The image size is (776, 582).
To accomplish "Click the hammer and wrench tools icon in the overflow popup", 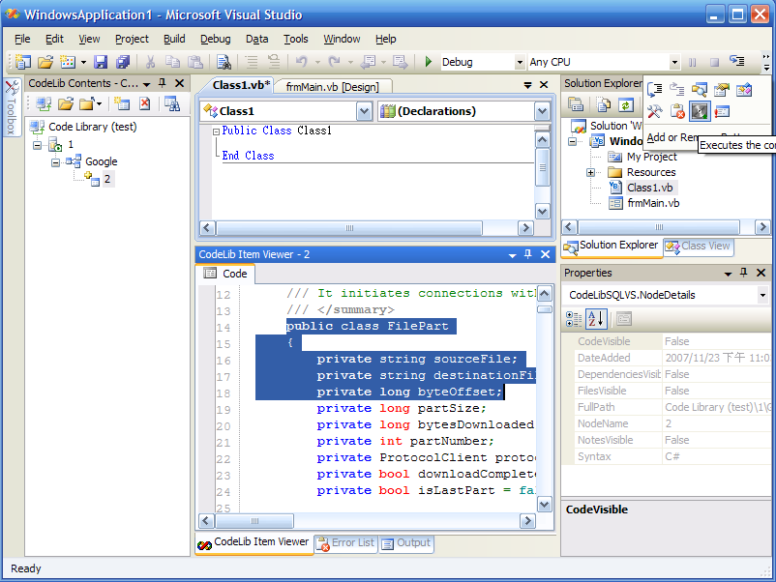I will pos(654,111).
